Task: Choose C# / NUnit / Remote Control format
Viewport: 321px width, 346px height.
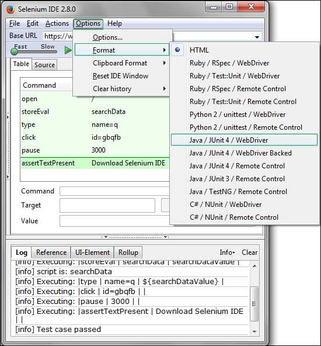Action: (245, 217)
